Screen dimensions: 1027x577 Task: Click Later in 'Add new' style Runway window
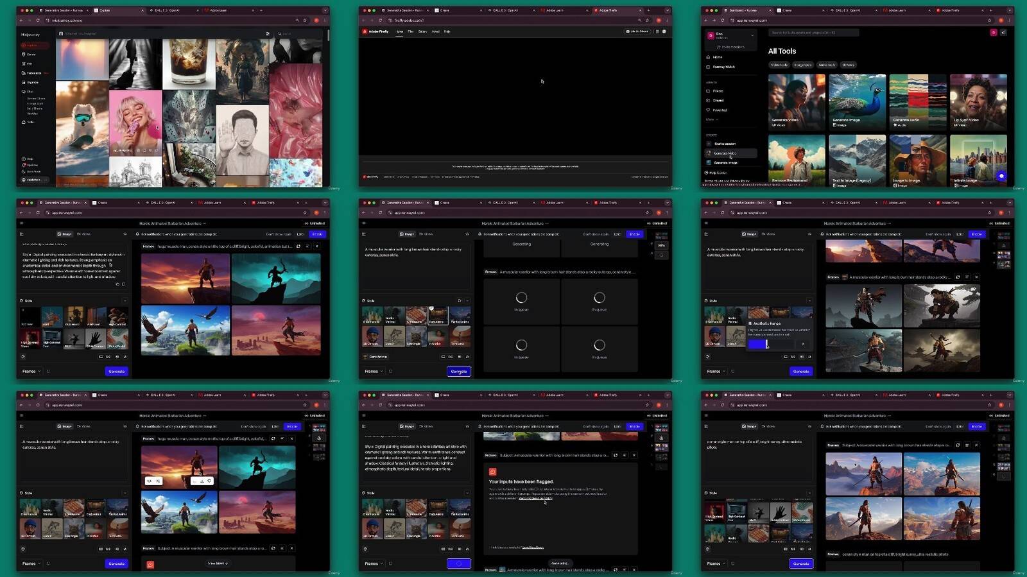(x=300, y=234)
